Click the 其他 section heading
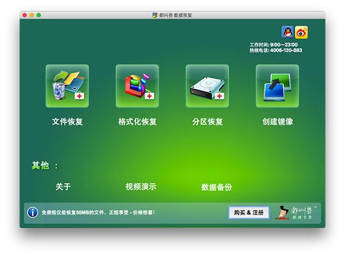This screenshot has height=256, width=345. (x=45, y=165)
